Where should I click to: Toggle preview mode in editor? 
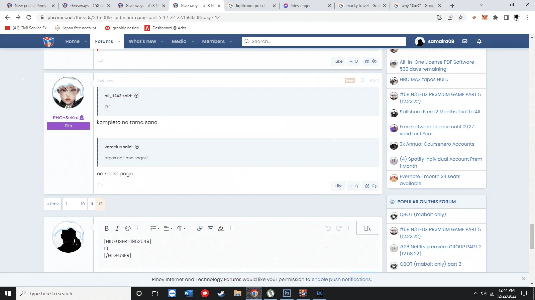point(367,228)
